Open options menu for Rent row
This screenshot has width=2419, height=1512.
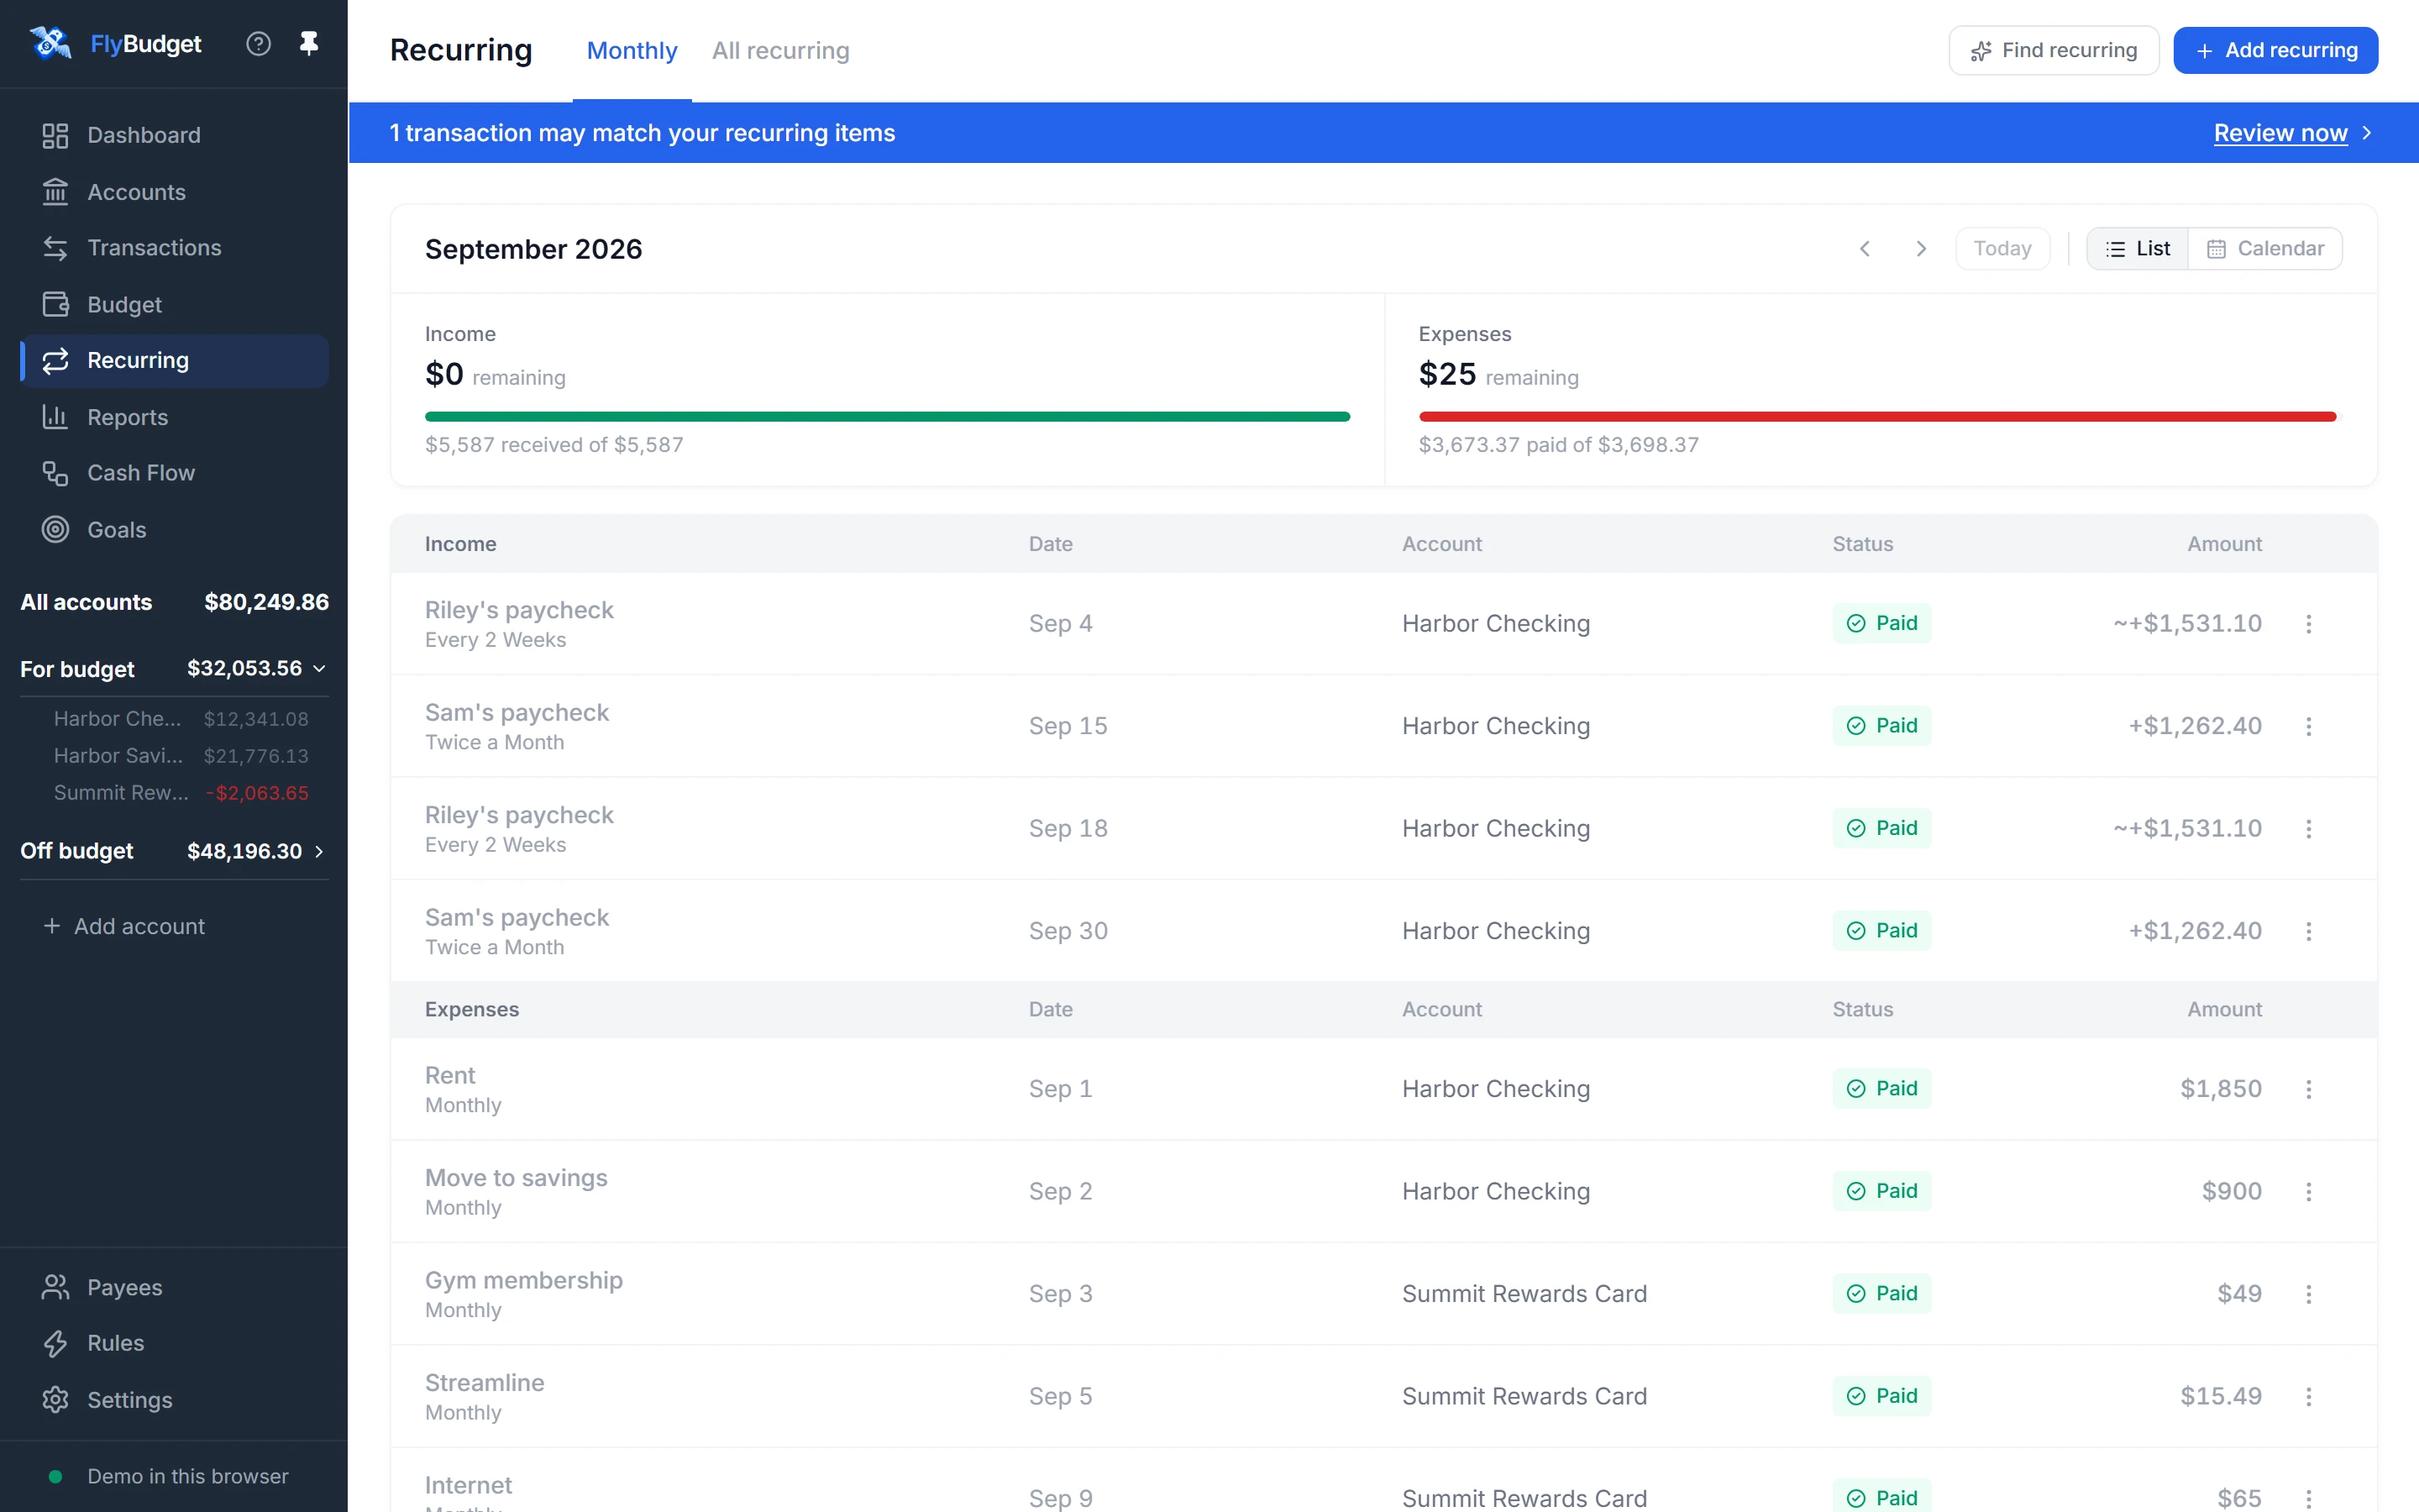pyautogui.click(x=2308, y=1089)
